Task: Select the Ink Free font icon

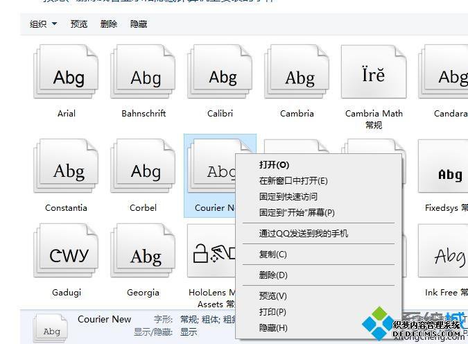Action: point(443,251)
